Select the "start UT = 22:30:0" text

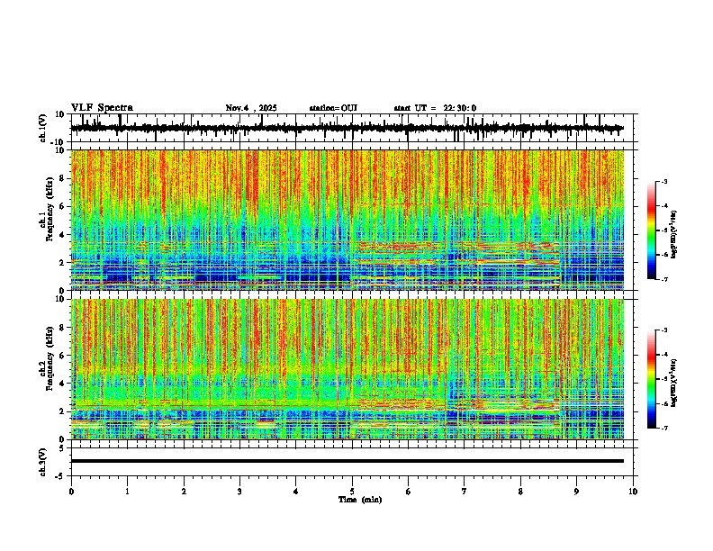[x=435, y=108]
